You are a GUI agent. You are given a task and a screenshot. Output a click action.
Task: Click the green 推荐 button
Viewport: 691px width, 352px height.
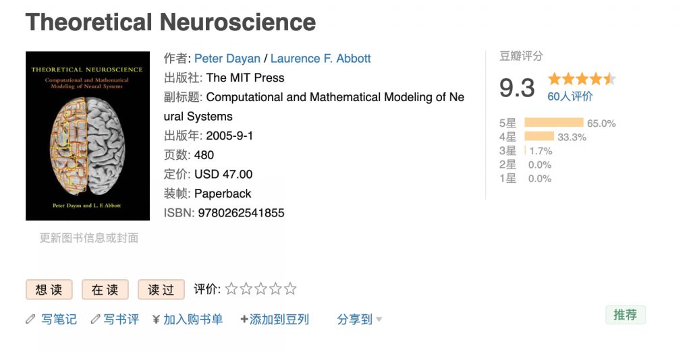click(x=625, y=315)
